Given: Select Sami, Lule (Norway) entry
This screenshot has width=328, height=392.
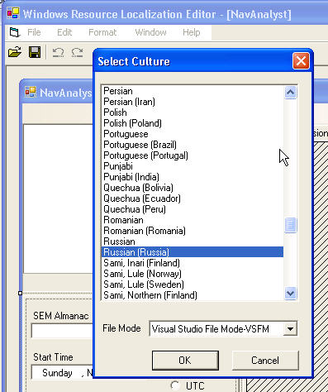Looking at the screenshot, I should pos(193,274).
